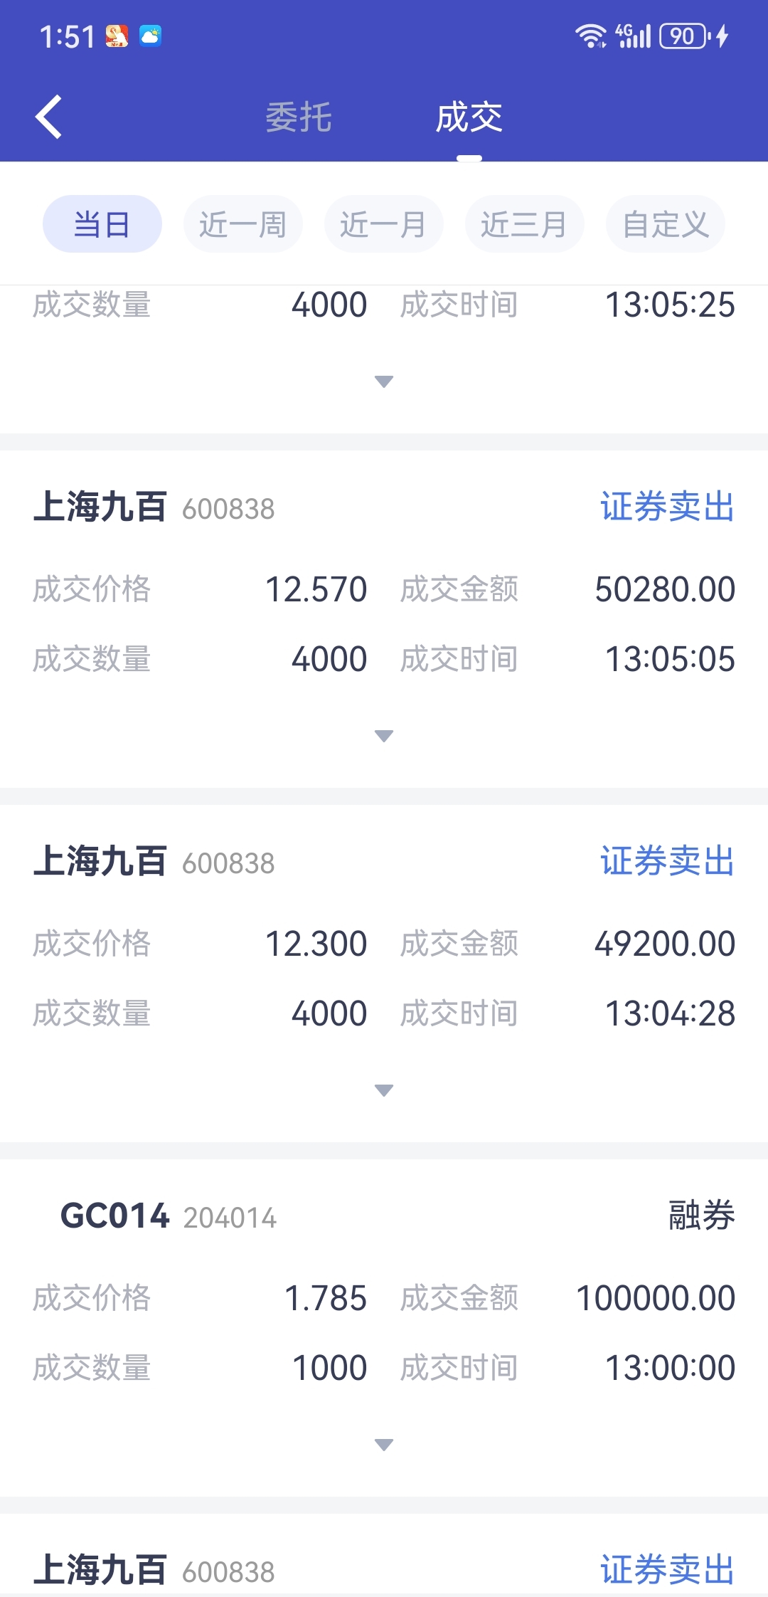The height and width of the screenshot is (1597, 768).
Task: Choose the 近一周 filter chip
Action: coord(242,224)
